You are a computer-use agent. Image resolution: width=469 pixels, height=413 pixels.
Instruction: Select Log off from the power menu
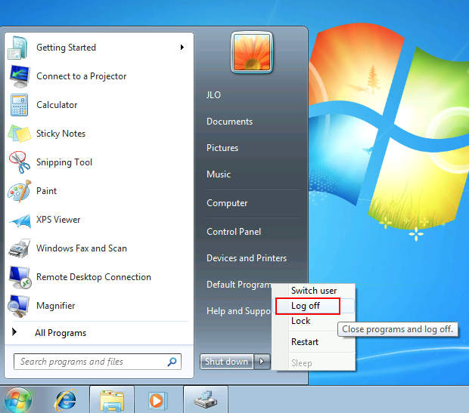point(306,306)
